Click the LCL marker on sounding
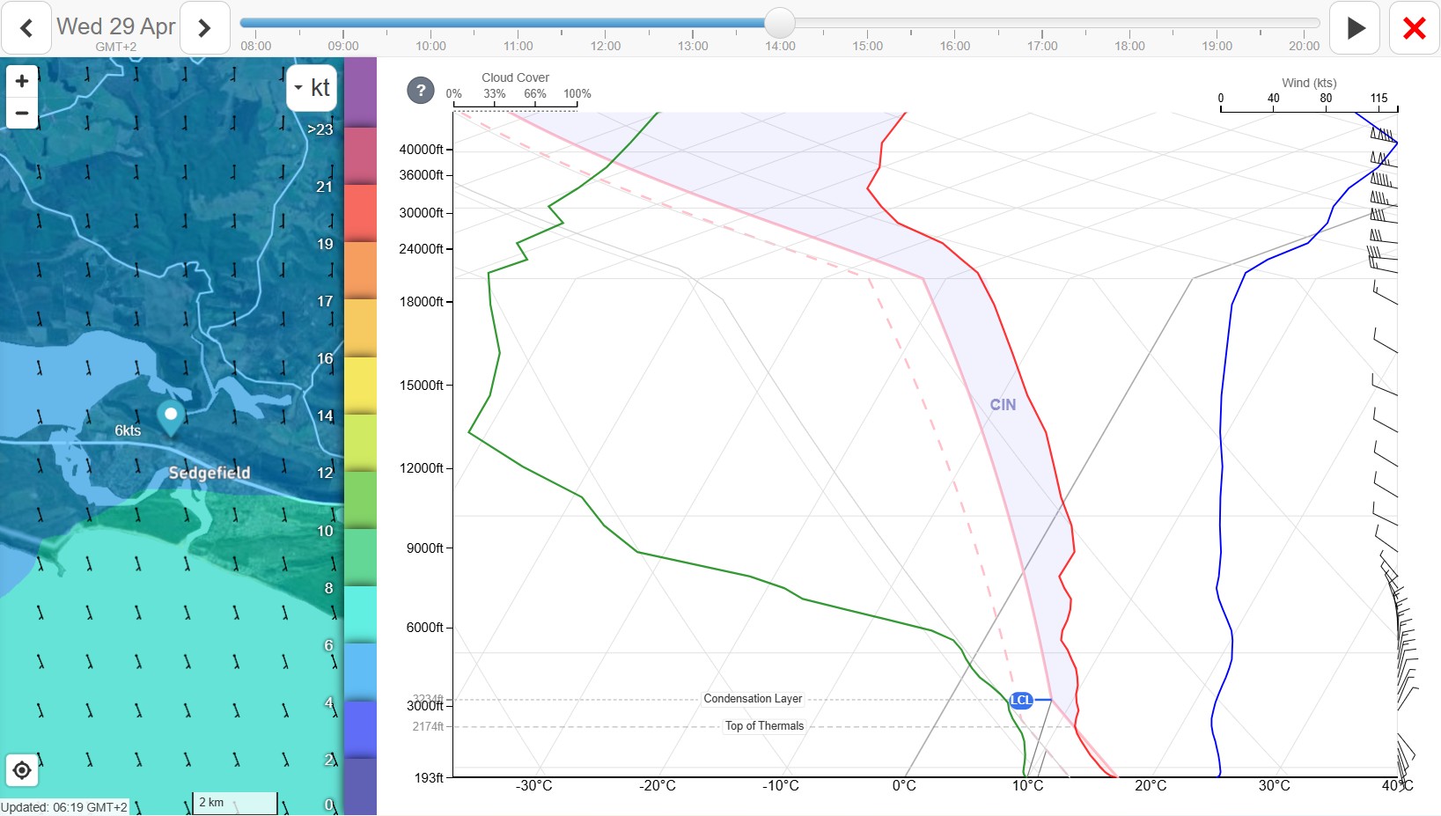The height and width of the screenshot is (816, 1441). click(1021, 701)
